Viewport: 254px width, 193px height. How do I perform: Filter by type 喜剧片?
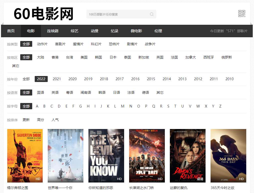coord(60,44)
